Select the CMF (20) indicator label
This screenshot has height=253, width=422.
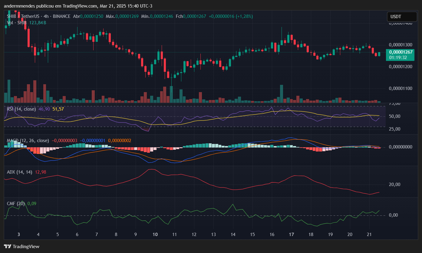click(16, 204)
